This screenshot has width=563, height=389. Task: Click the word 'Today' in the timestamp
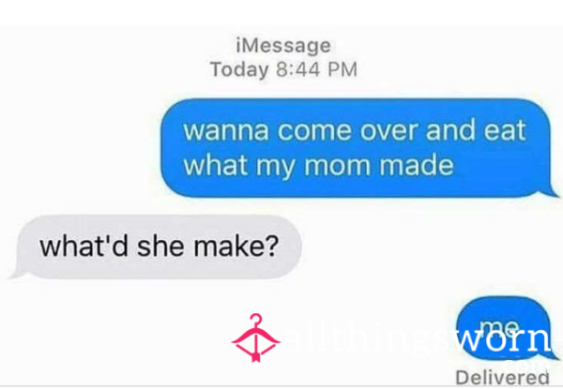point(239,69)
